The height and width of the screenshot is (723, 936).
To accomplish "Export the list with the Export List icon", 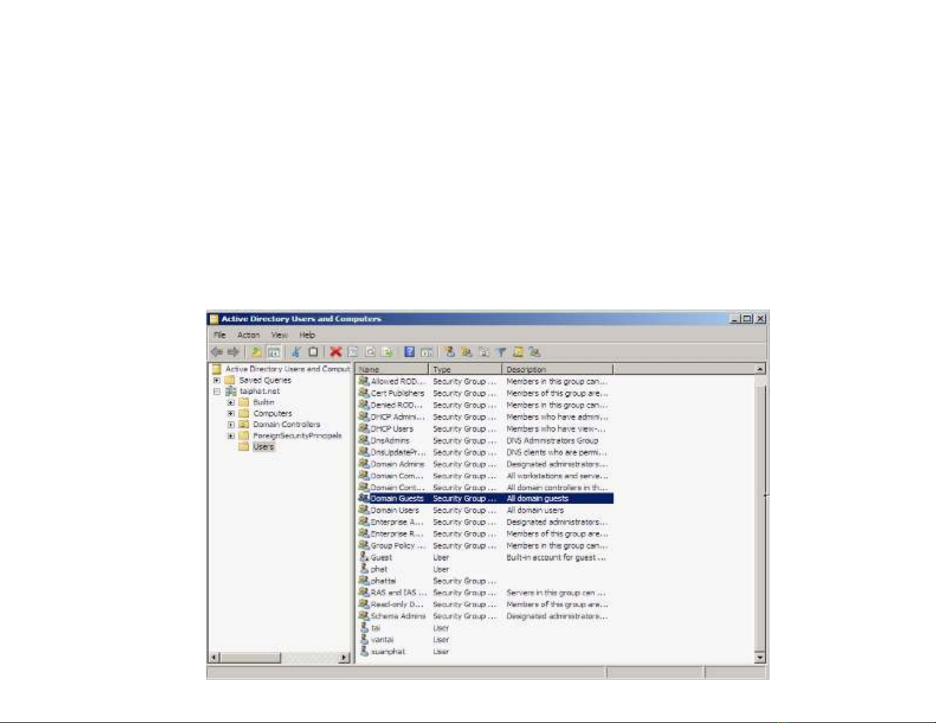I will coord(387,352).
